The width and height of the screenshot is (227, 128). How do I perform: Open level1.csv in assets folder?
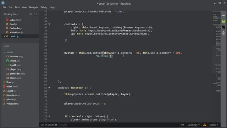tap(15, 61)
